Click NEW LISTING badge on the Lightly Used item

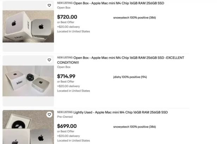click(65, 112)
